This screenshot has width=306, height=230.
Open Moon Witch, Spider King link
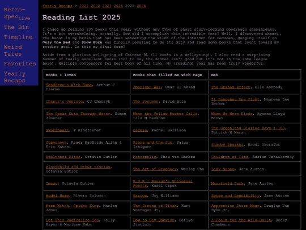(x=72, y=206)
